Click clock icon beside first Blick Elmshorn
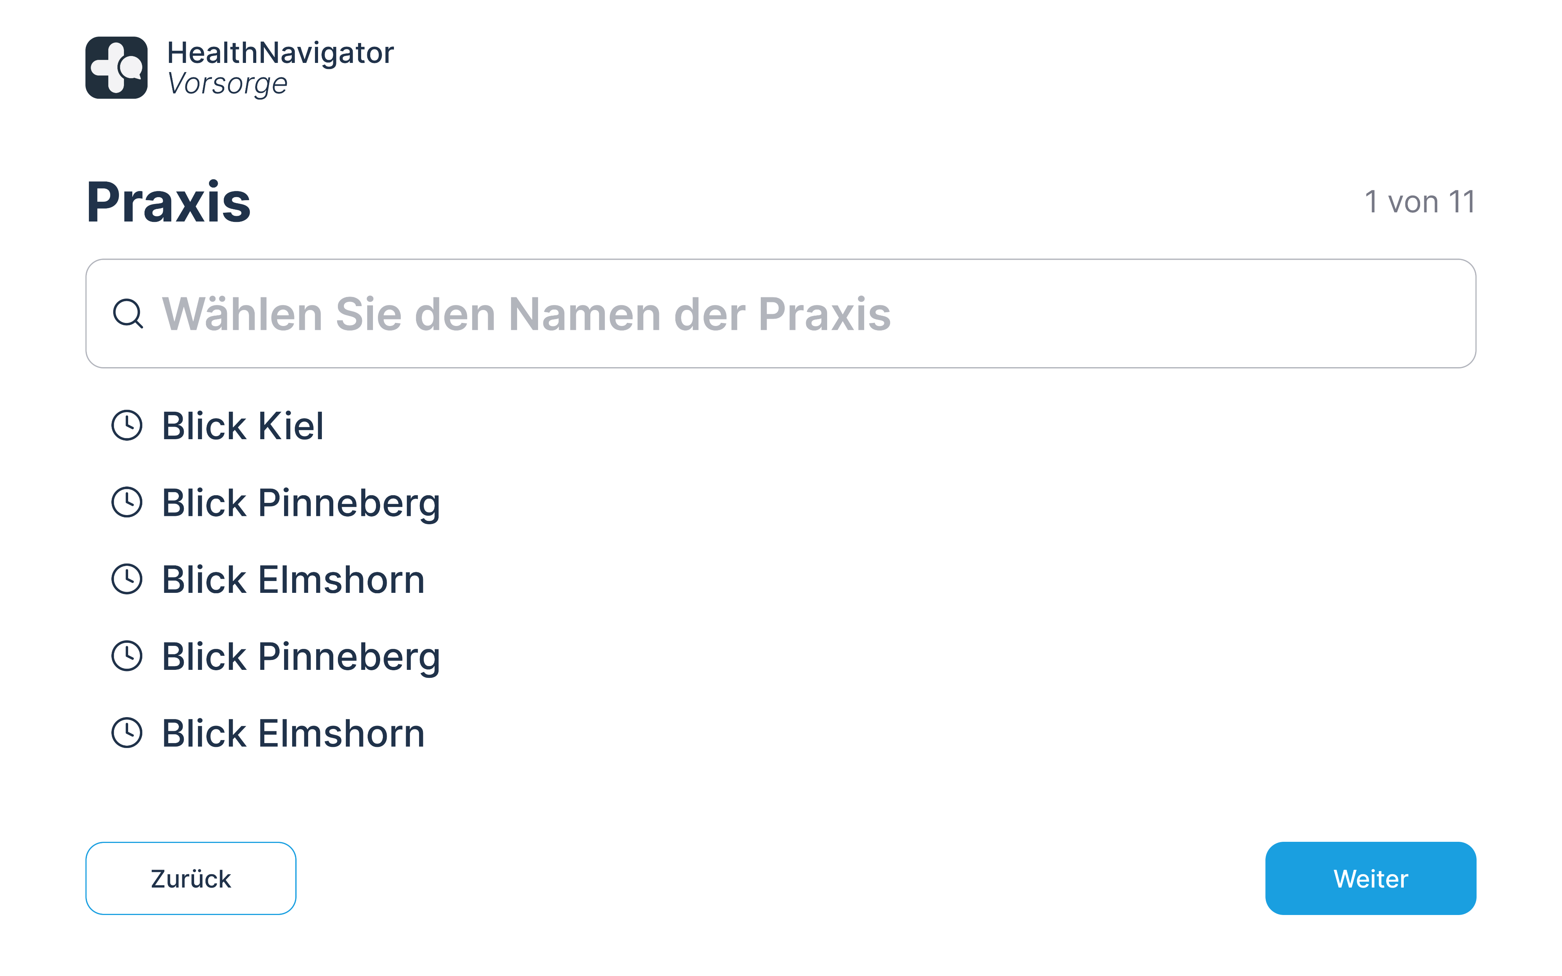The image size is (1562, 976). click(x=127, y=579)
